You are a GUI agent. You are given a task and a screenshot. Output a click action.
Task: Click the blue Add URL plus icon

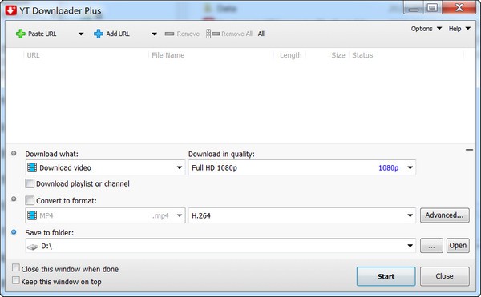[99, 34]
